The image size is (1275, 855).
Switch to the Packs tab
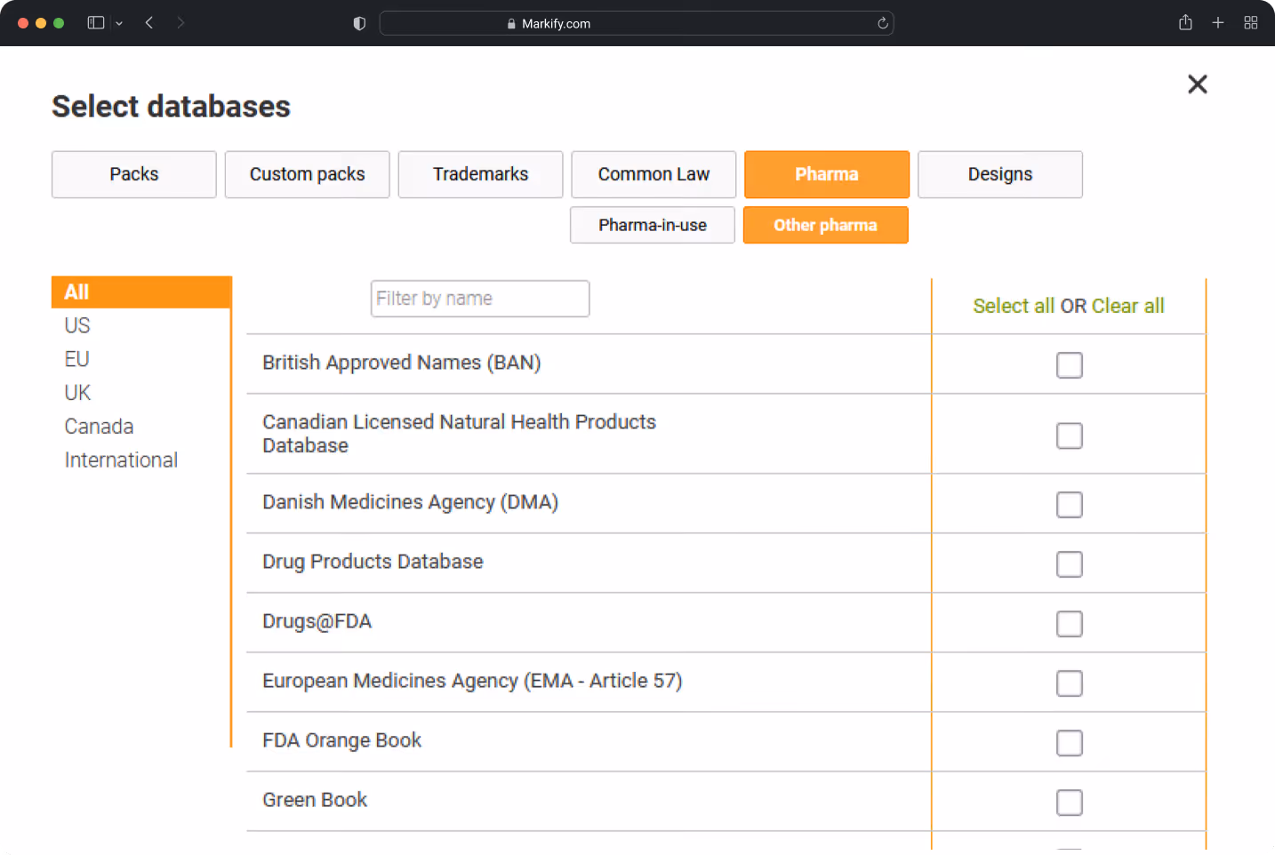(x=134, y=174)
